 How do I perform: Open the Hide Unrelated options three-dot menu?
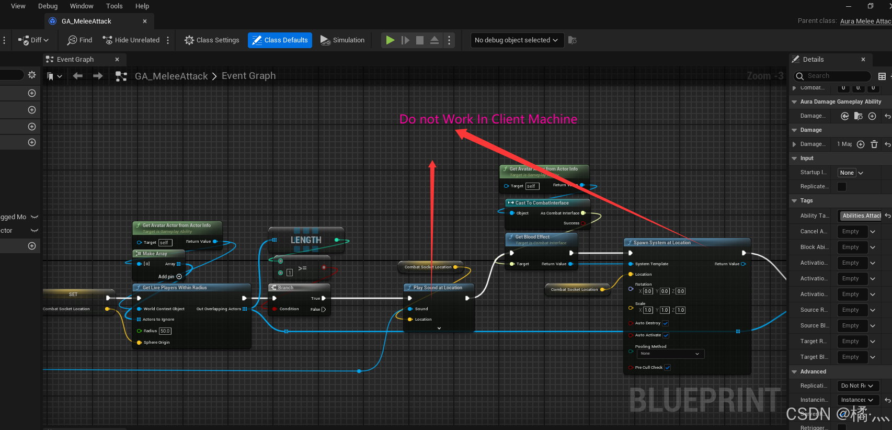168,40
